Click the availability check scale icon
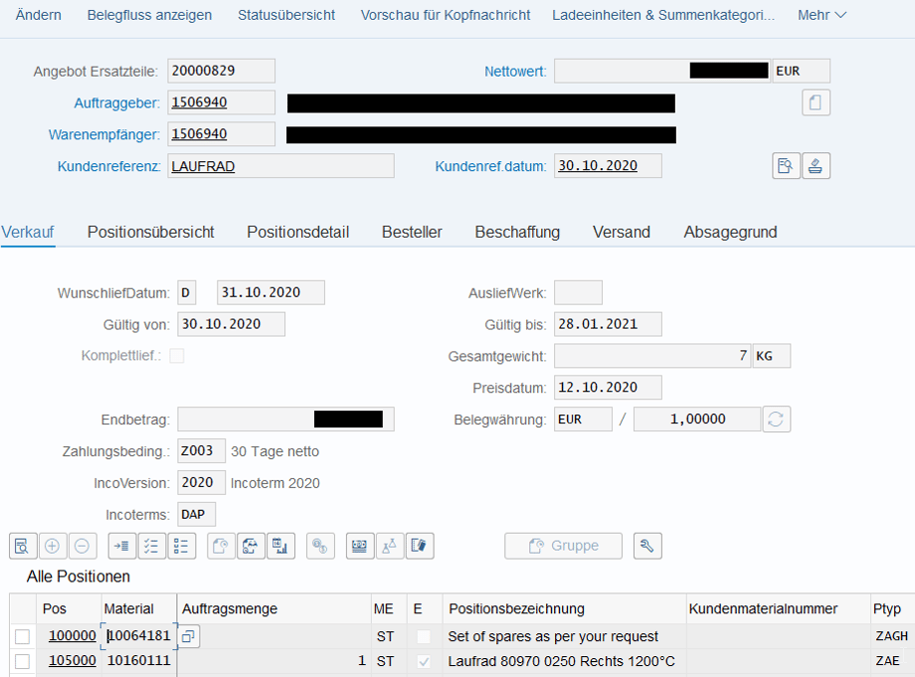 (251, 546)
